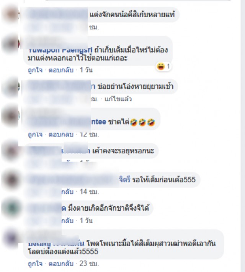Viewport: 245px width, 272px height.
Task: Open the '1 วัน' timestamp under Yuwapon's comment
Action: pos(86,70)
